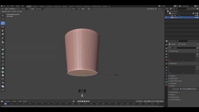Open the Select Box drag dropdown
The width and height of the screenshot is (199, 112).
tap(40, 9)
